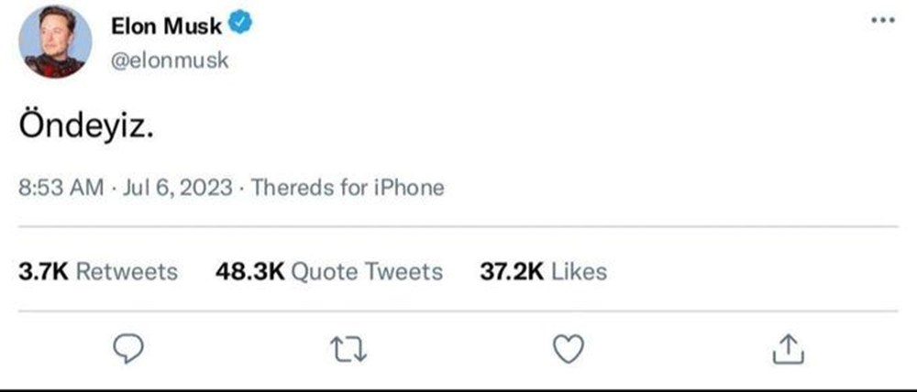Select the tweet text Öndeyiz

point(87,125)
